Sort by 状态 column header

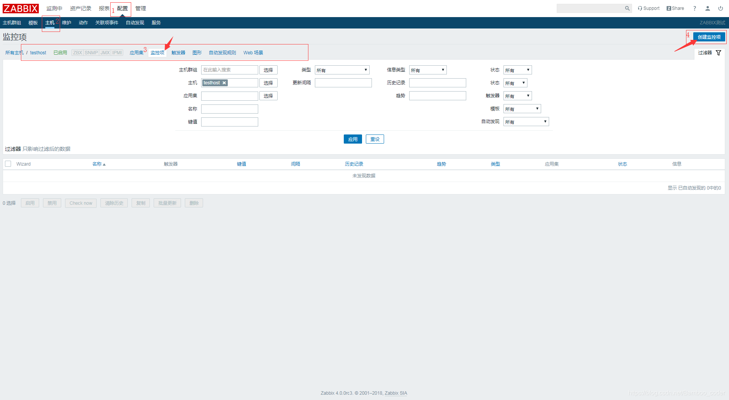point(623,164)
